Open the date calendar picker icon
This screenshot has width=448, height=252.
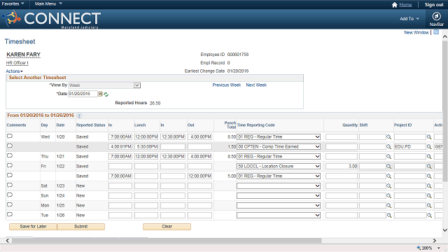coord(101,94)
